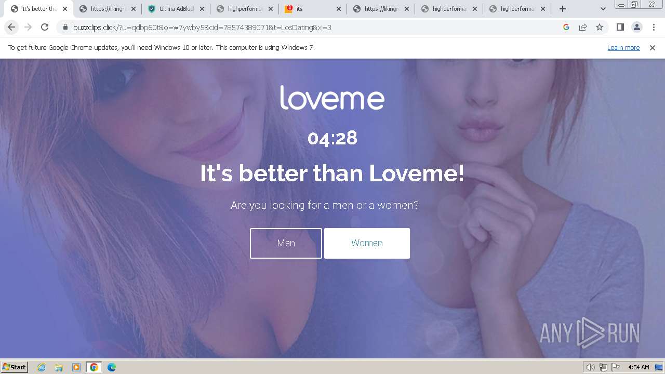Open the Chrome profile avatar

637,27
